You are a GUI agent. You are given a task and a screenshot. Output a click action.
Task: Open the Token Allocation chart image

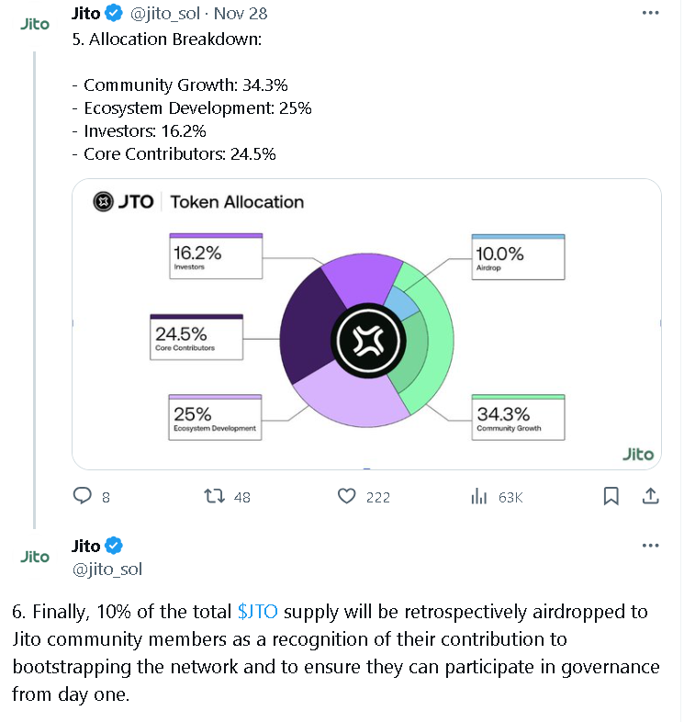(x=366, y=323)
